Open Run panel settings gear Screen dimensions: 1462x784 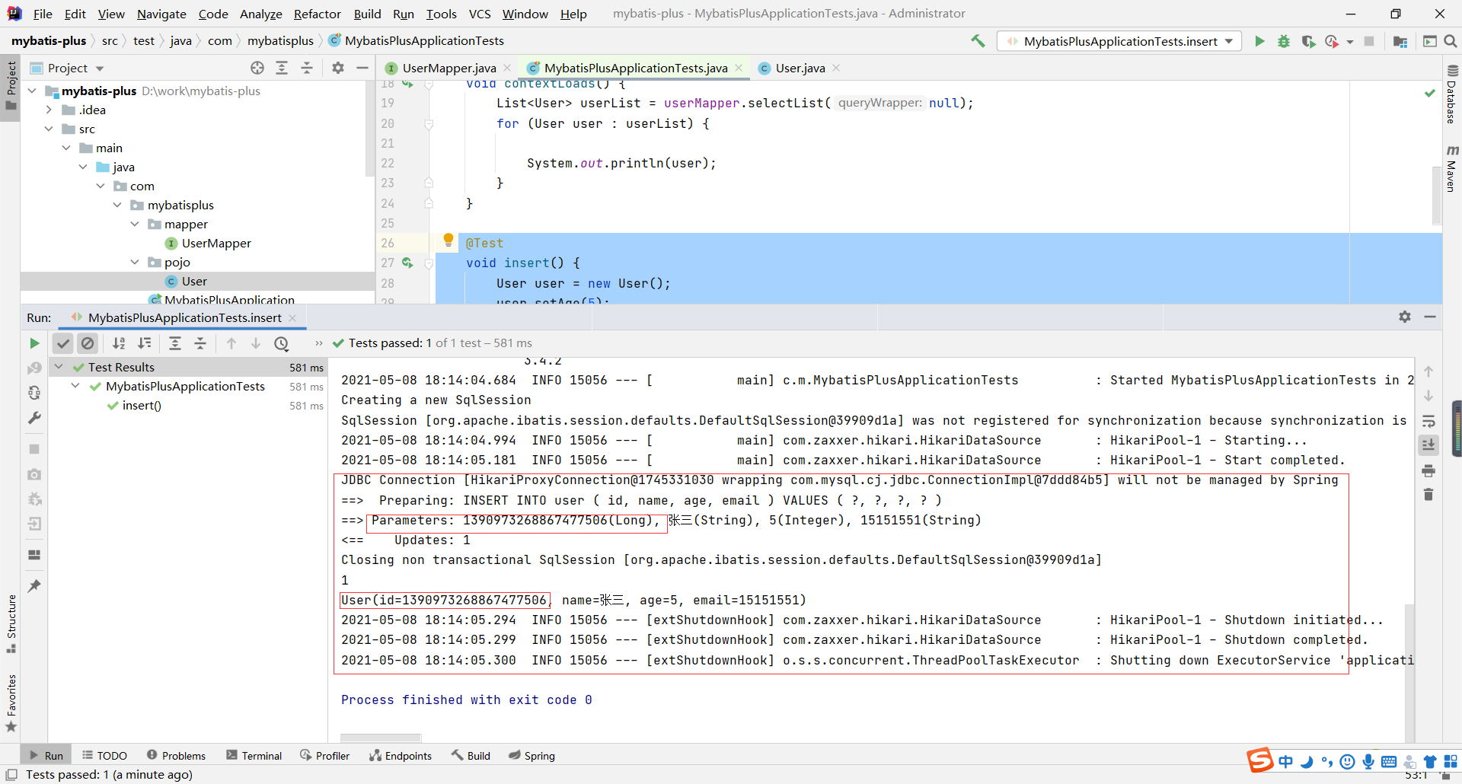[1405, 317]
